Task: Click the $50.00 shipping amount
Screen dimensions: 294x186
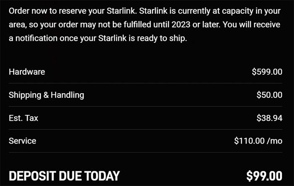Action: 269,95
